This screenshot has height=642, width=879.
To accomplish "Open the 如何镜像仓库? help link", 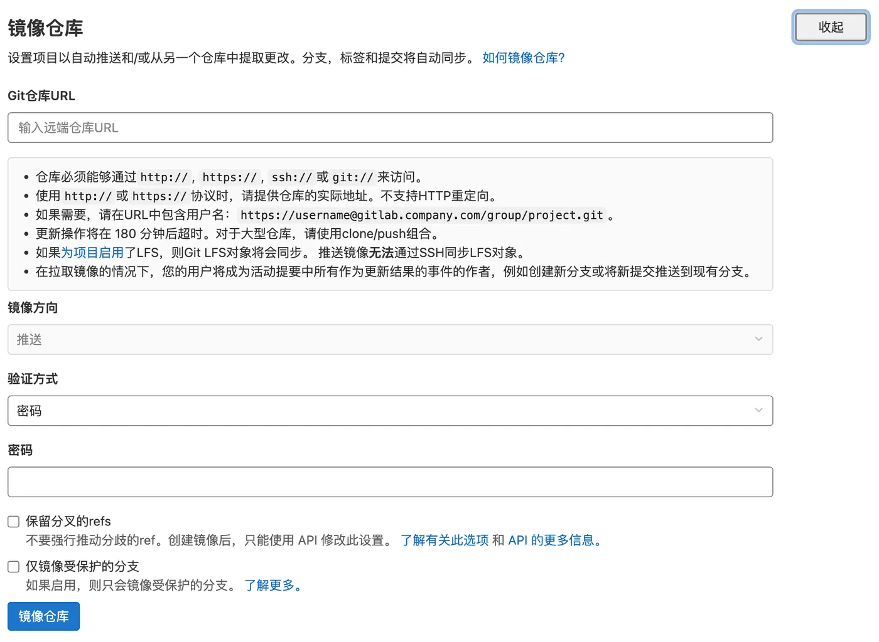I will point(523,58).
